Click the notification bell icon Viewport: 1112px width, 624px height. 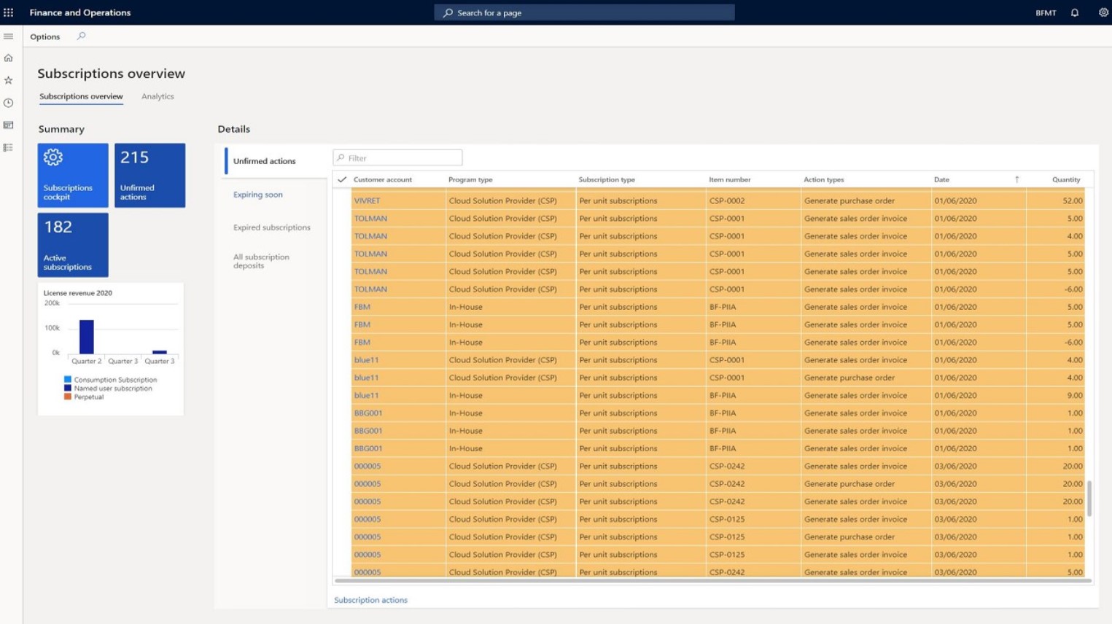click(1075, 12)
